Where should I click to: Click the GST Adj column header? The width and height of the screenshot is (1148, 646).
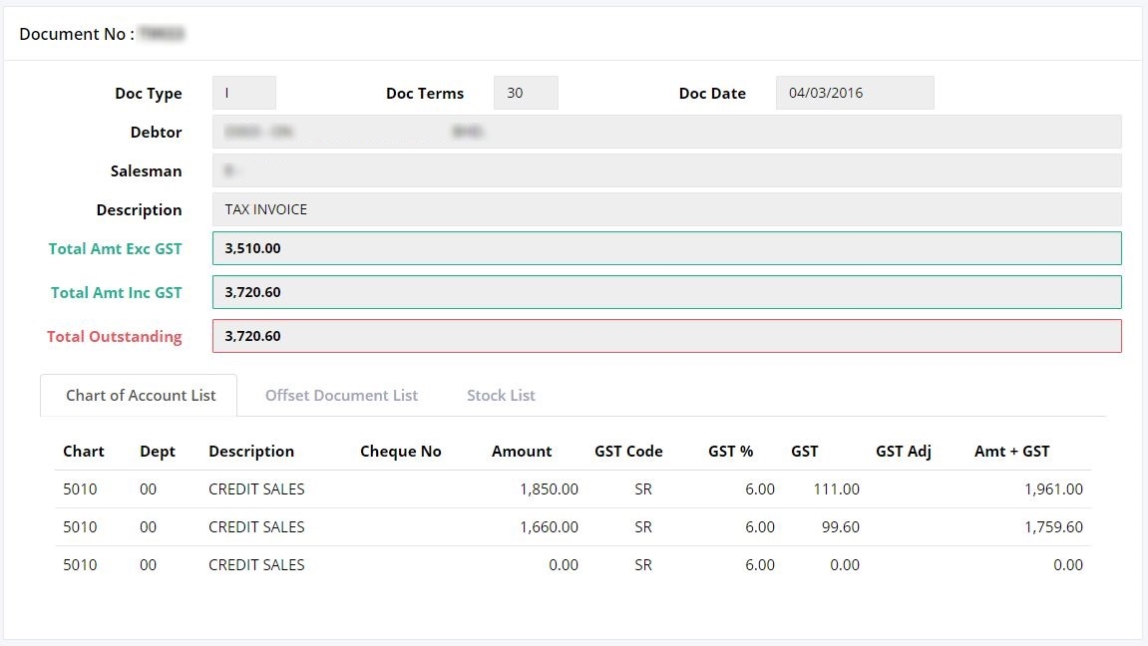(x=904, y=452)
